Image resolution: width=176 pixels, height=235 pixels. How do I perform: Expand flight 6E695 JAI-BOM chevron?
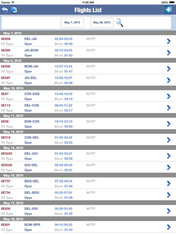pos(169,52)
